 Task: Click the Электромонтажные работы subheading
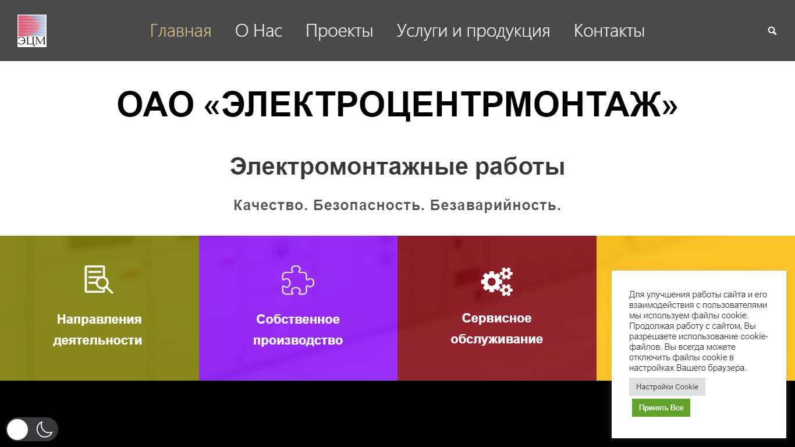[397, 166]
